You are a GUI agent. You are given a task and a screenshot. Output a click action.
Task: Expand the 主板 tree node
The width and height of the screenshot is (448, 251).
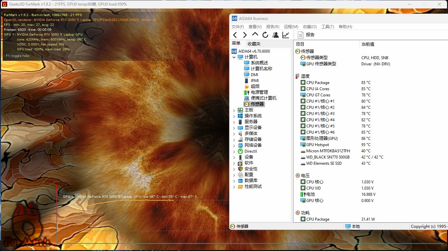pyautogui.click(x=234, y=110)
